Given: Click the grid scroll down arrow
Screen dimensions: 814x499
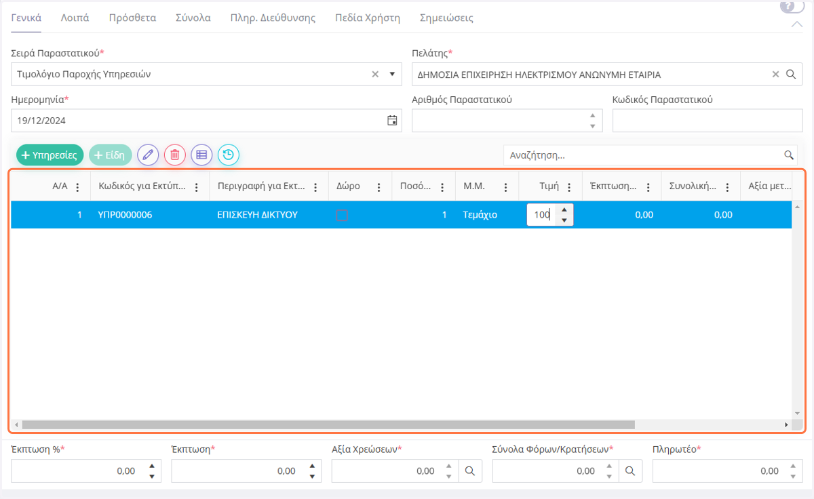Looking at the screenshot, I should tap(797, 413).
